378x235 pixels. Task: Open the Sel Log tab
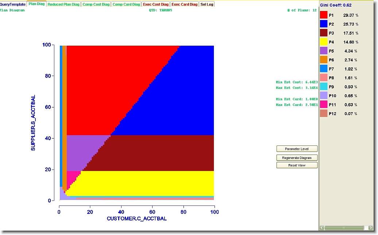pos(207,4)
